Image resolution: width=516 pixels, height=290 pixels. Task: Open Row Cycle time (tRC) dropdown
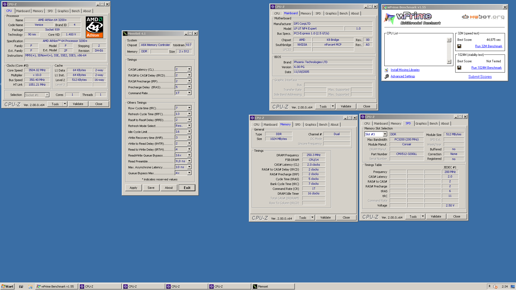pyautogui.click(x=189, y=108)
